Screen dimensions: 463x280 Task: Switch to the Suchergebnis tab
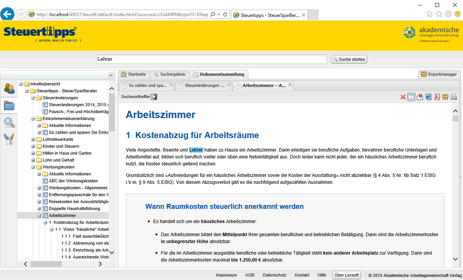click(170, 74)
